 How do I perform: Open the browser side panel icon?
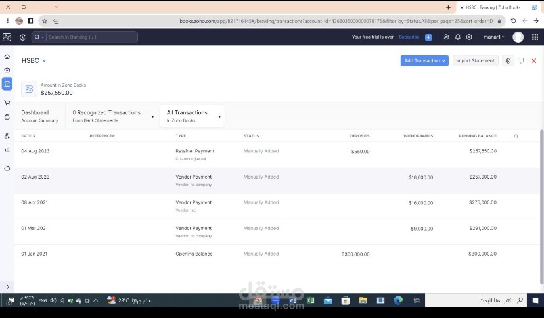[30, 21]
